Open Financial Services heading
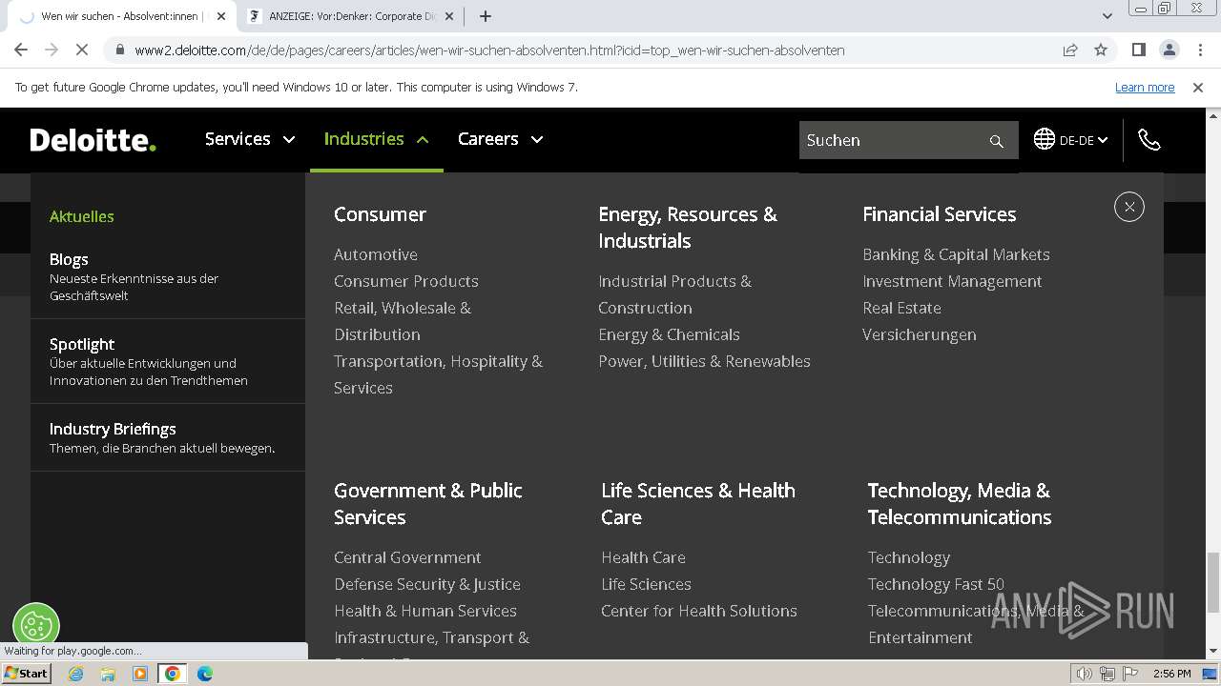Screen dimensions: 1221x686 coord(939,214)
